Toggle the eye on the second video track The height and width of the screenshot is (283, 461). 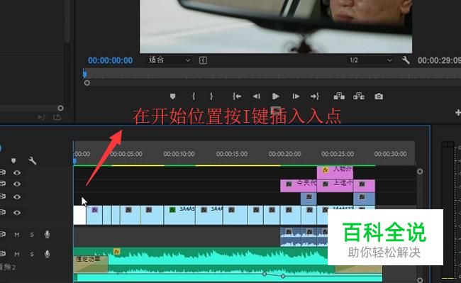[17, 184]
